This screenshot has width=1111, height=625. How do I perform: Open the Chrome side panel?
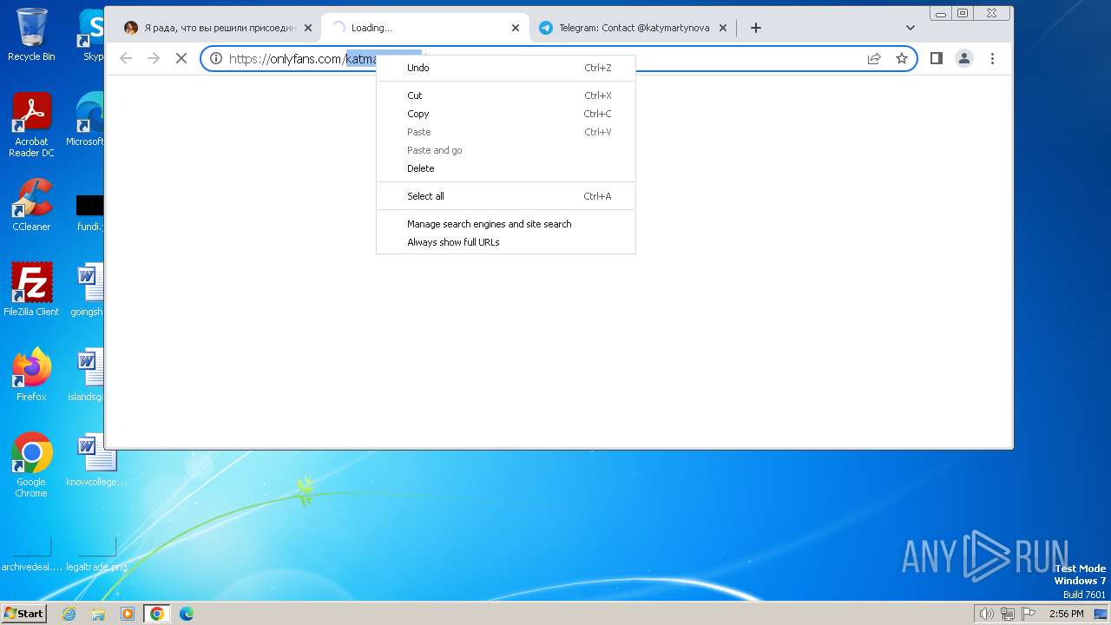click(x=937, y=58)
